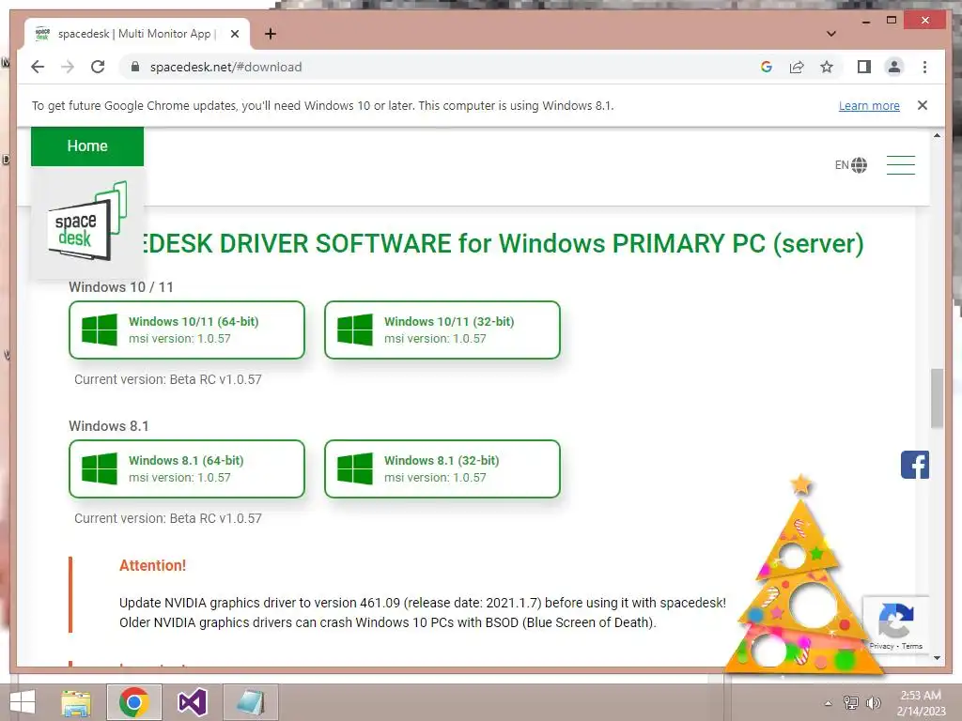
Task: Show hidden system tray icons
Action: coord(829,703)
